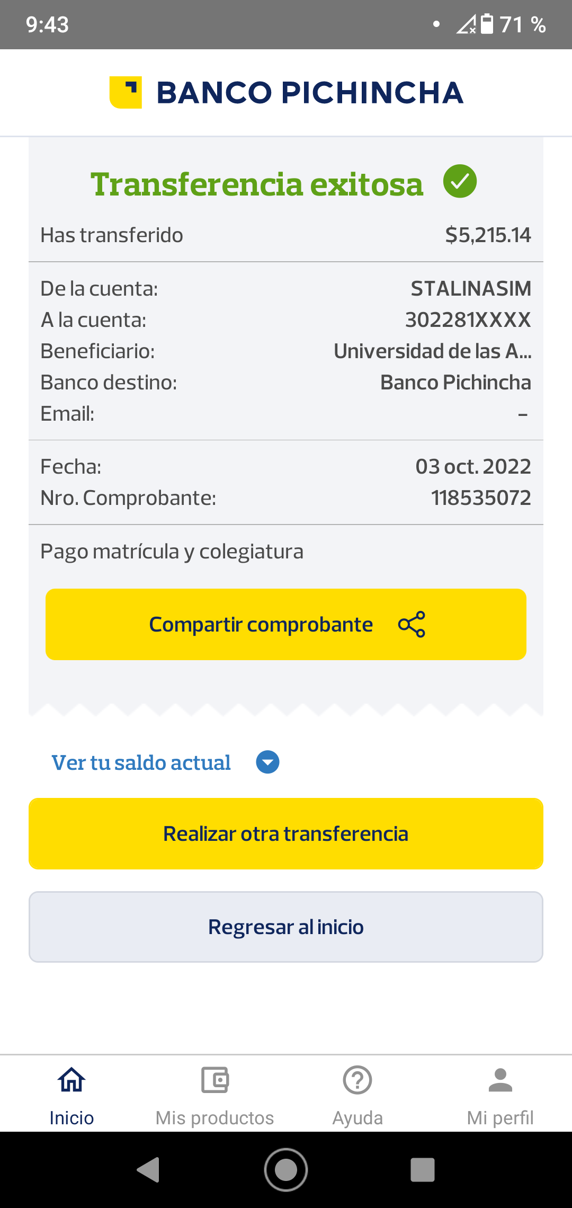This screenshot has height=1208, width=572.
Task: Expand the blue saldo actual arrow
Action: 267,762
